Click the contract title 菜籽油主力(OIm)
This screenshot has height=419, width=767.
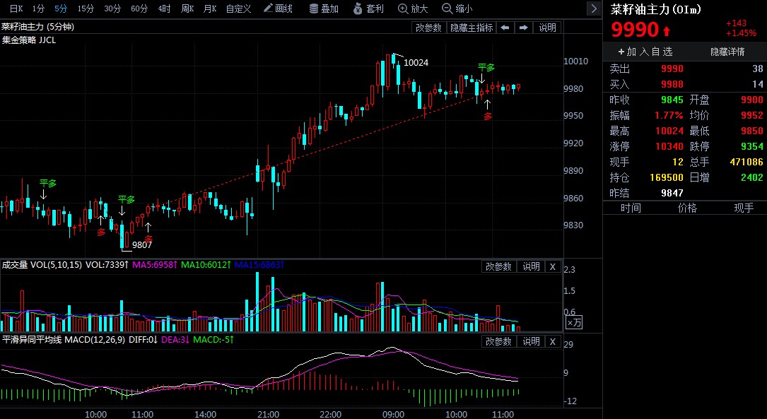pos(656,10)
